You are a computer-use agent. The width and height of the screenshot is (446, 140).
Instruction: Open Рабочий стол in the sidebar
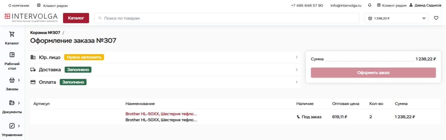(12, 55)
